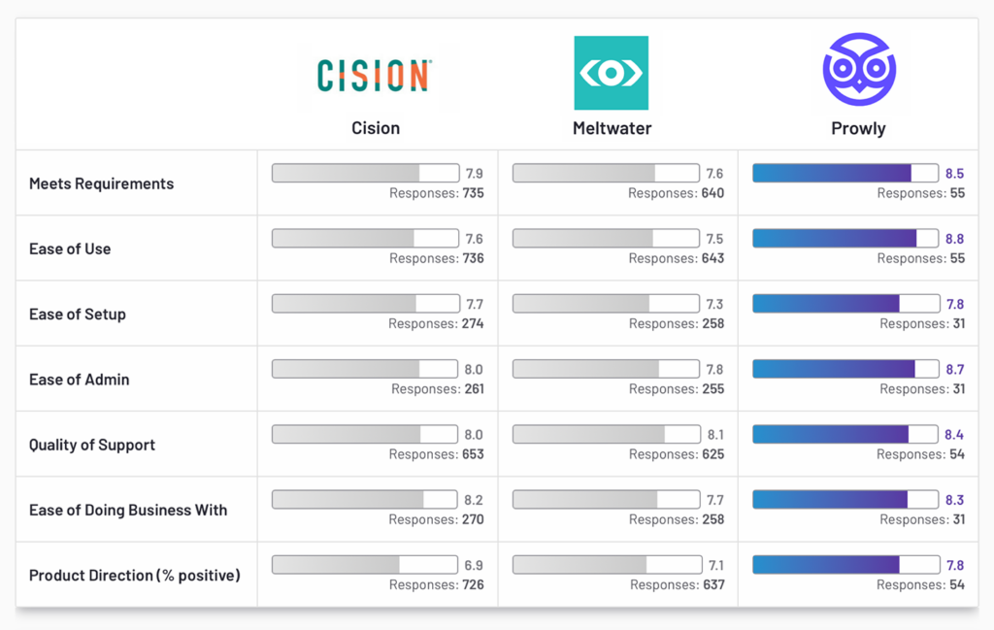The width and height of the screenshot is (994, 630).
Task: Click the purple Prowly owl logo
Action: pos(858,70)
